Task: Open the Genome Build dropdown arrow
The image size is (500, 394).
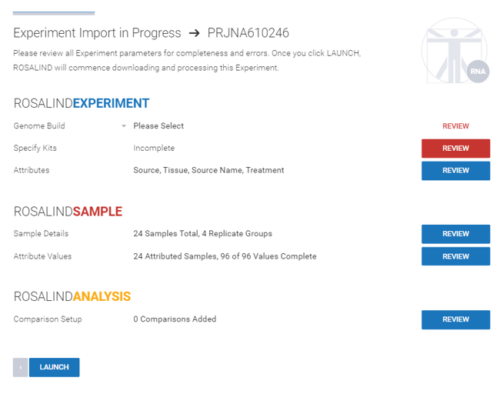Action: [124, 126]
